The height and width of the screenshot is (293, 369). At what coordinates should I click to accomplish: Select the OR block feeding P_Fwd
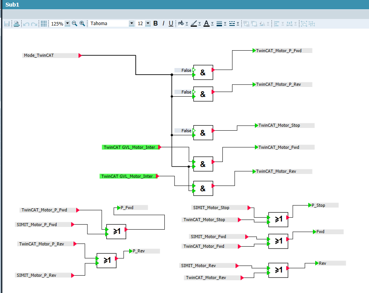tap(116, 232)
